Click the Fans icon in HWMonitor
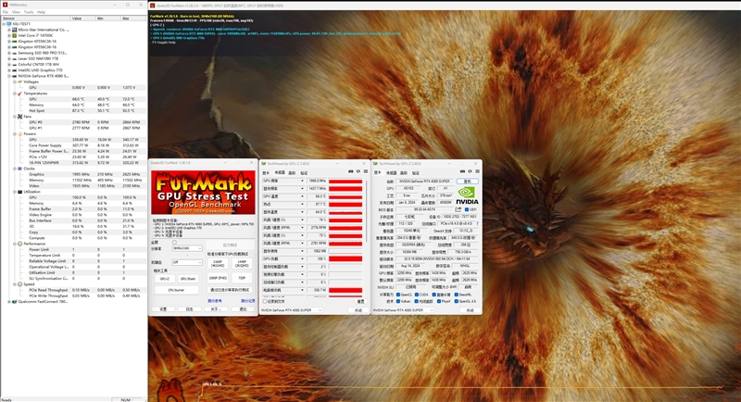The image size is (741, 402). (19, 116)
